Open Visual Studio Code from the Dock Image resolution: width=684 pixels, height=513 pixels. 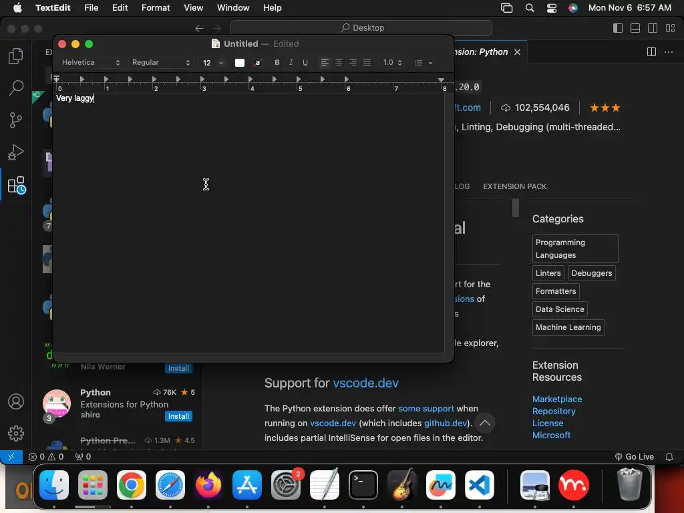(480, 485)
